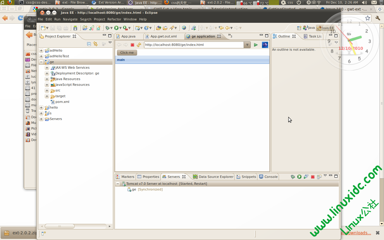Image resolution: width=384 pixels, height=240 pixels.
Task: Toggle Link with Editor in Project Explorer
Action: coord(95,44)
